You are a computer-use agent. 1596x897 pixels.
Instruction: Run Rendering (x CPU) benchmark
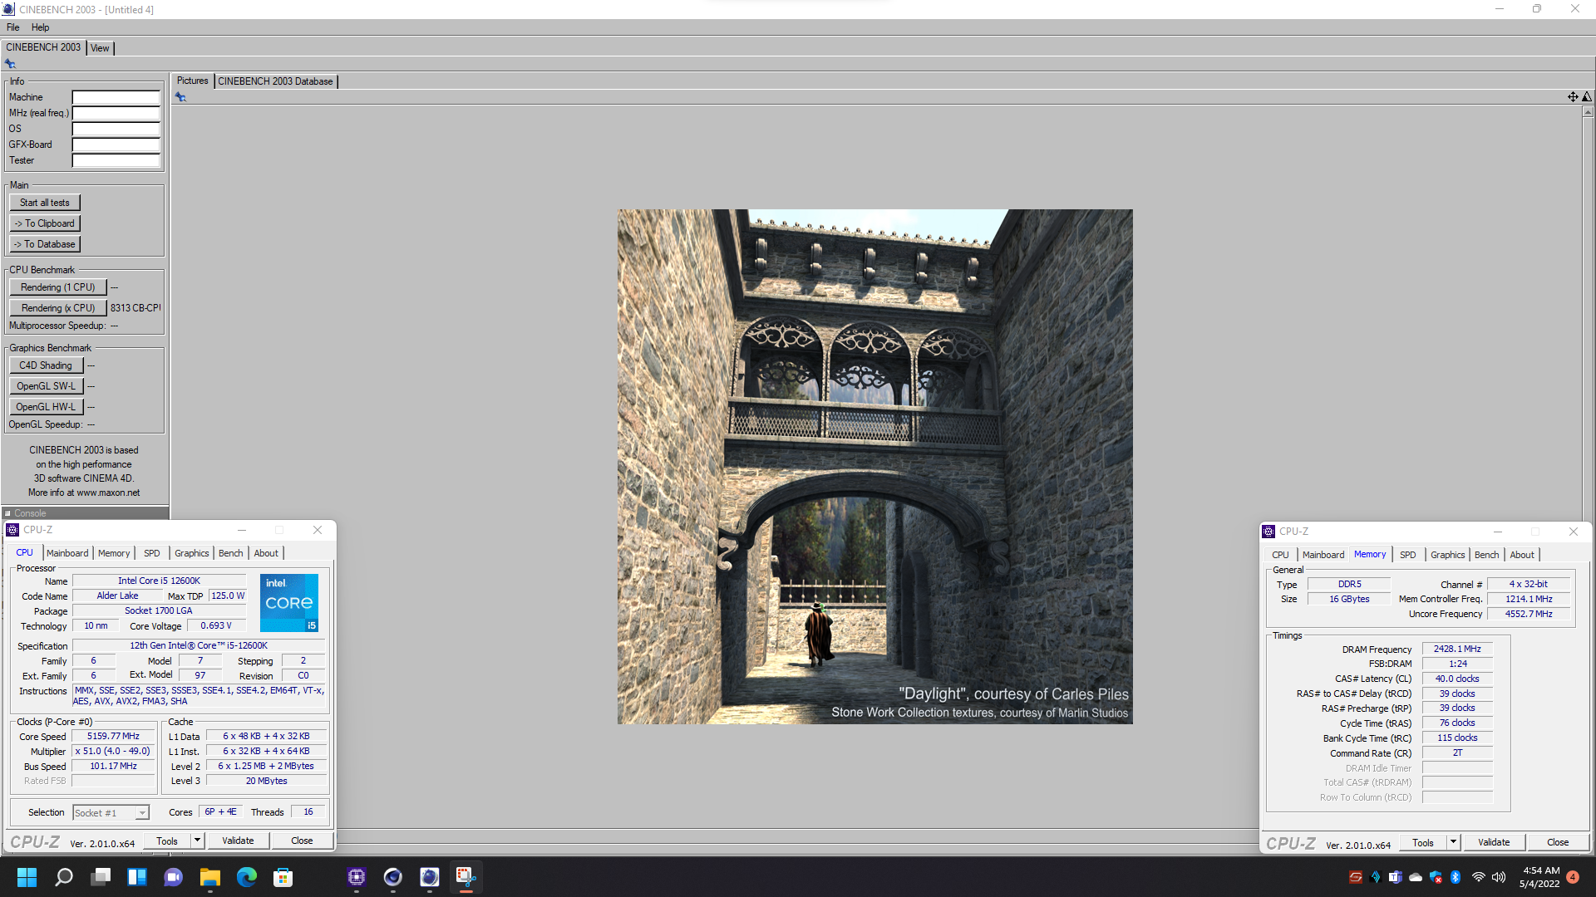(58, 308)
